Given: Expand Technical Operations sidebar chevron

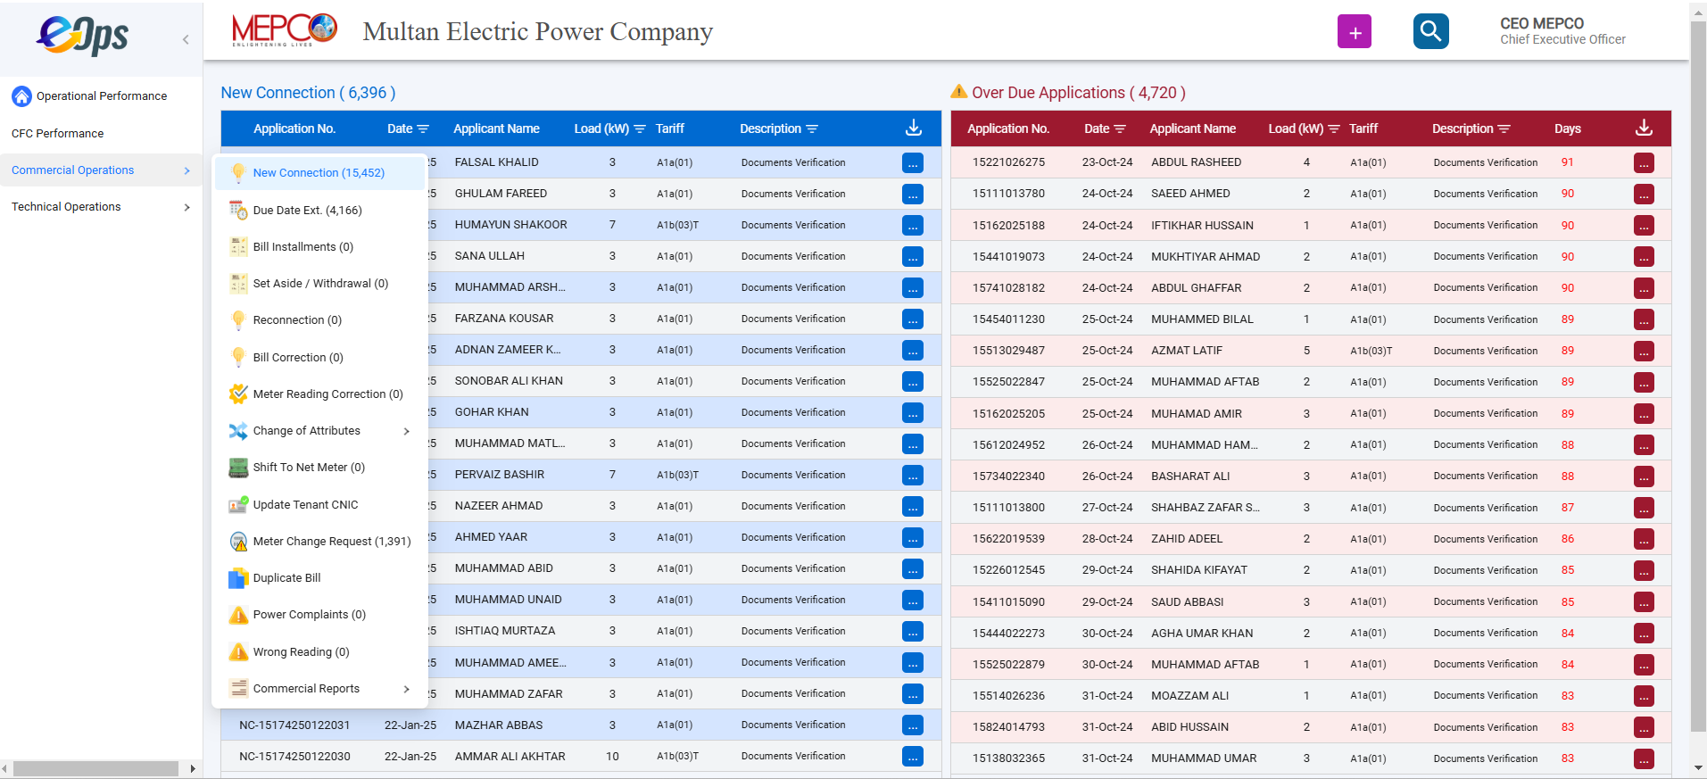Looking at the screenshot, I should (186, 207).
